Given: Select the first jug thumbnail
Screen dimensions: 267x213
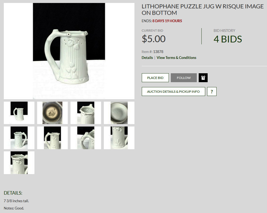Looking at the screenshot, I should pos(19,113).
